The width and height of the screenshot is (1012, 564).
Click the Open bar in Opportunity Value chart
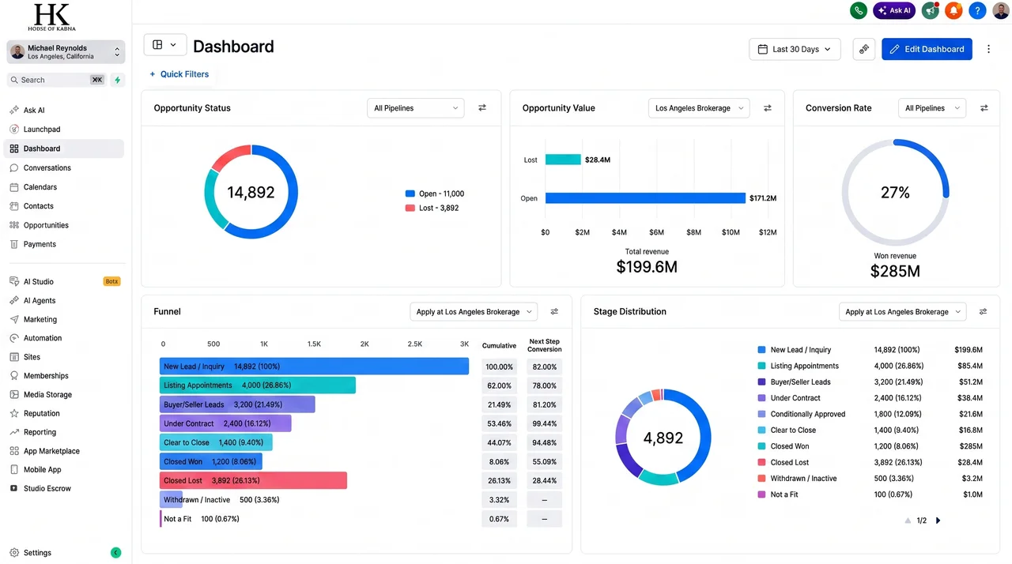click(x=645, y=198)
